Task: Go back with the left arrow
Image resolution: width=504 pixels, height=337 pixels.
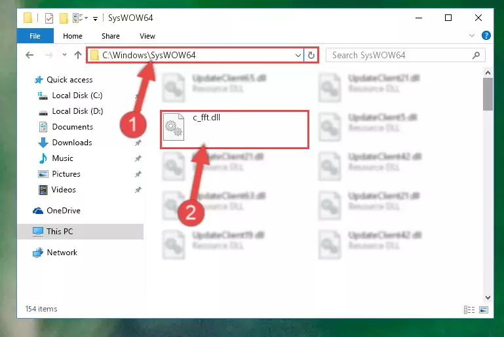Action: (x=29, y=55)
